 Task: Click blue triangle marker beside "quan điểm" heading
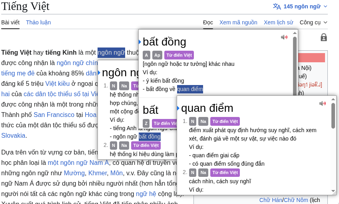179,108
